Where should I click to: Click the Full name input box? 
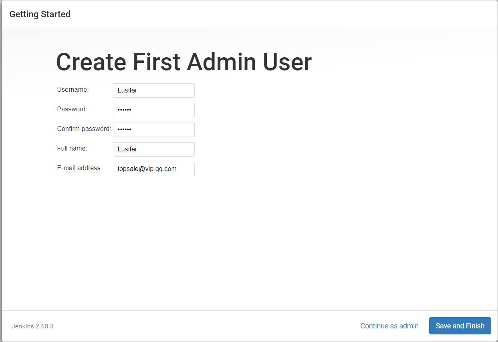coord(154,149)
